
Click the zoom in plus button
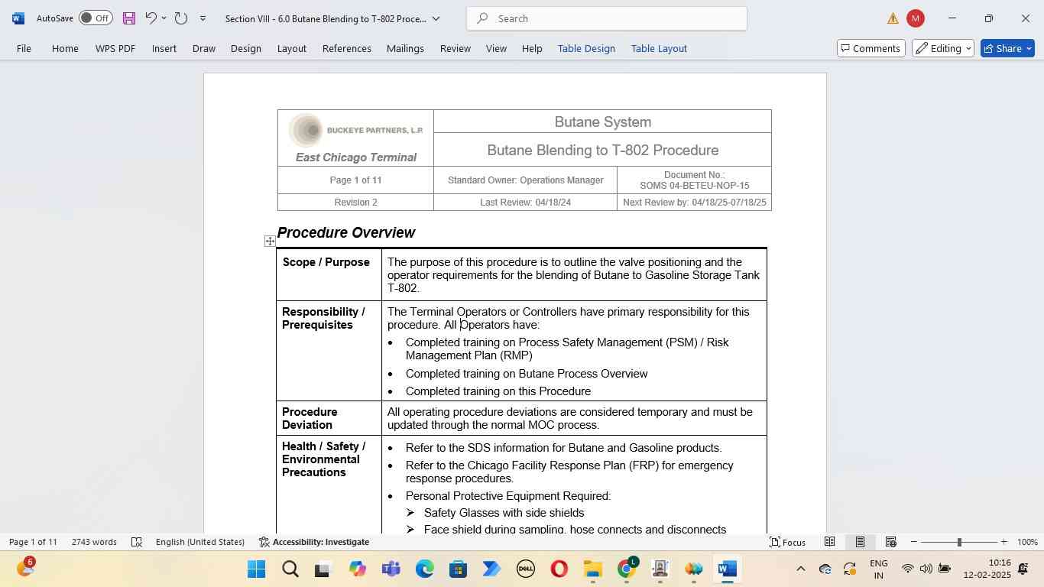click(1004, 542)
